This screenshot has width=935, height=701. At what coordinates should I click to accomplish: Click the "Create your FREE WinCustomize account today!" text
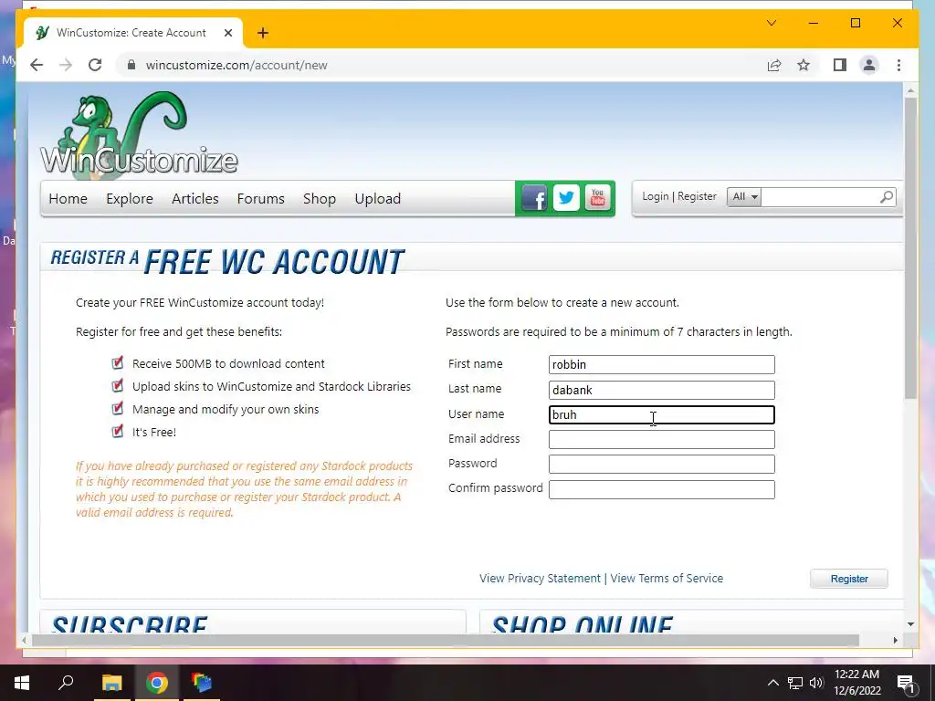(200, 303)
